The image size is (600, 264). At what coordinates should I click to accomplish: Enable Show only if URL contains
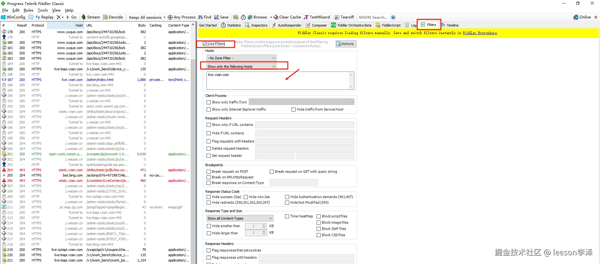coord(208,125)
